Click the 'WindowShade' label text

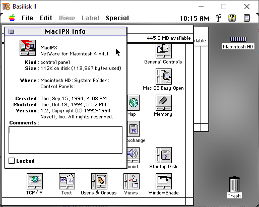click(163, 193)
